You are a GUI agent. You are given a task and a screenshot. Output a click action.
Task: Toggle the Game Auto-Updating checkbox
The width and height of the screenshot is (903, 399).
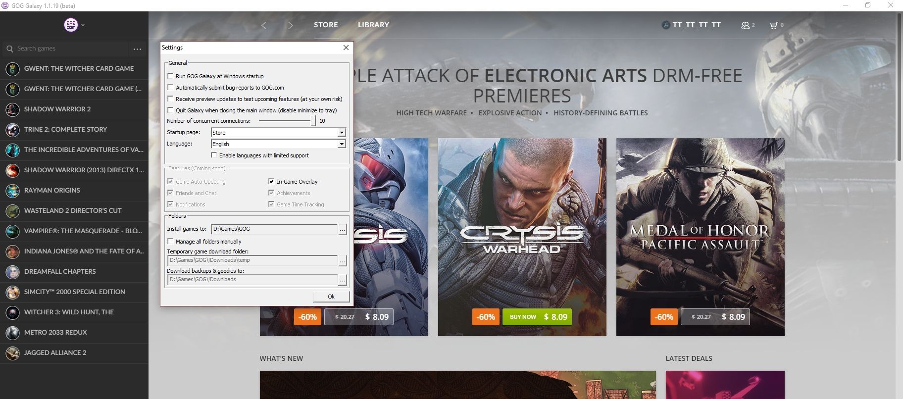[x=170, y=181]
